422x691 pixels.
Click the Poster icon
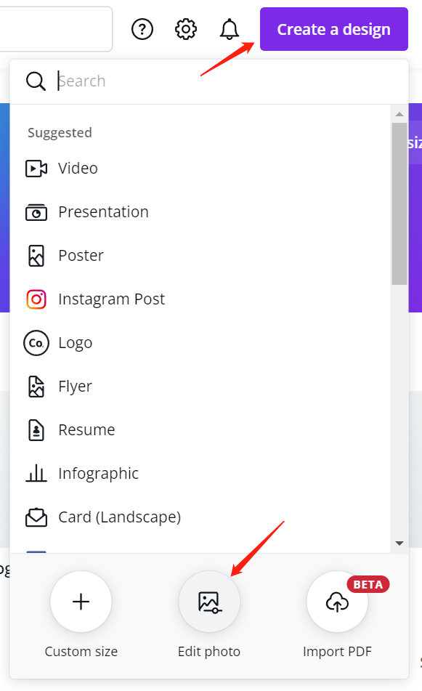click(x=36, y=256)
